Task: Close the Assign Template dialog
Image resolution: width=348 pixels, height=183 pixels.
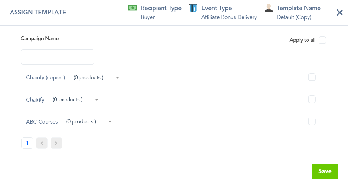Action: (339, 13)
